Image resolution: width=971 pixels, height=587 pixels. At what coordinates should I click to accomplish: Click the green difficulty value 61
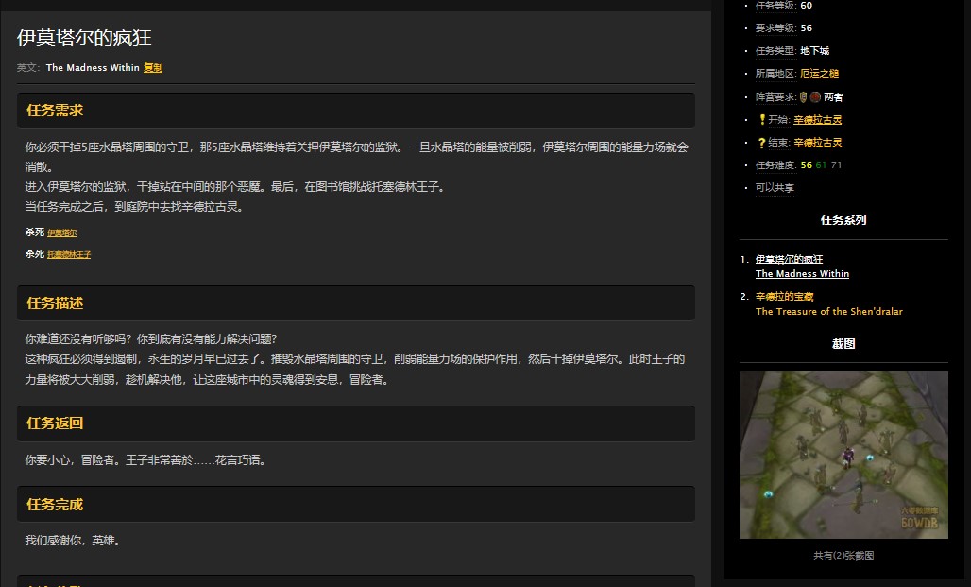(823, 165)
